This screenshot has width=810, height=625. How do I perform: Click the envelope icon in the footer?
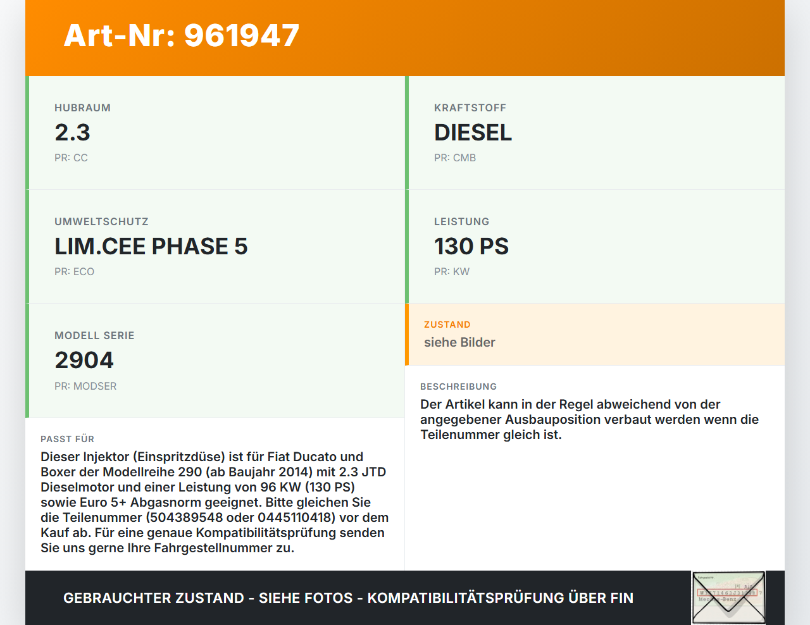(x=728, y=598)
